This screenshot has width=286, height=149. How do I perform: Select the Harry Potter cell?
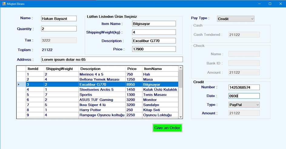click(102, 110)
